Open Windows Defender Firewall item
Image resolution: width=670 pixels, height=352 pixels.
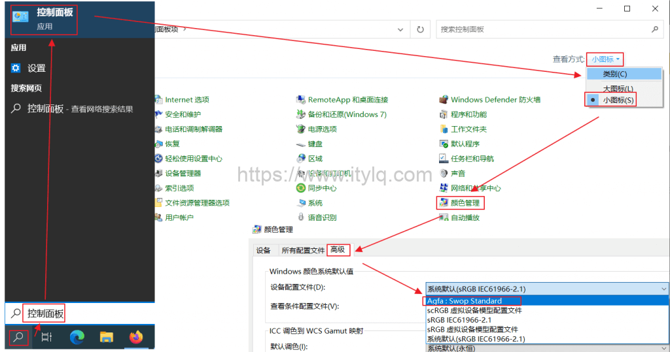495,100
